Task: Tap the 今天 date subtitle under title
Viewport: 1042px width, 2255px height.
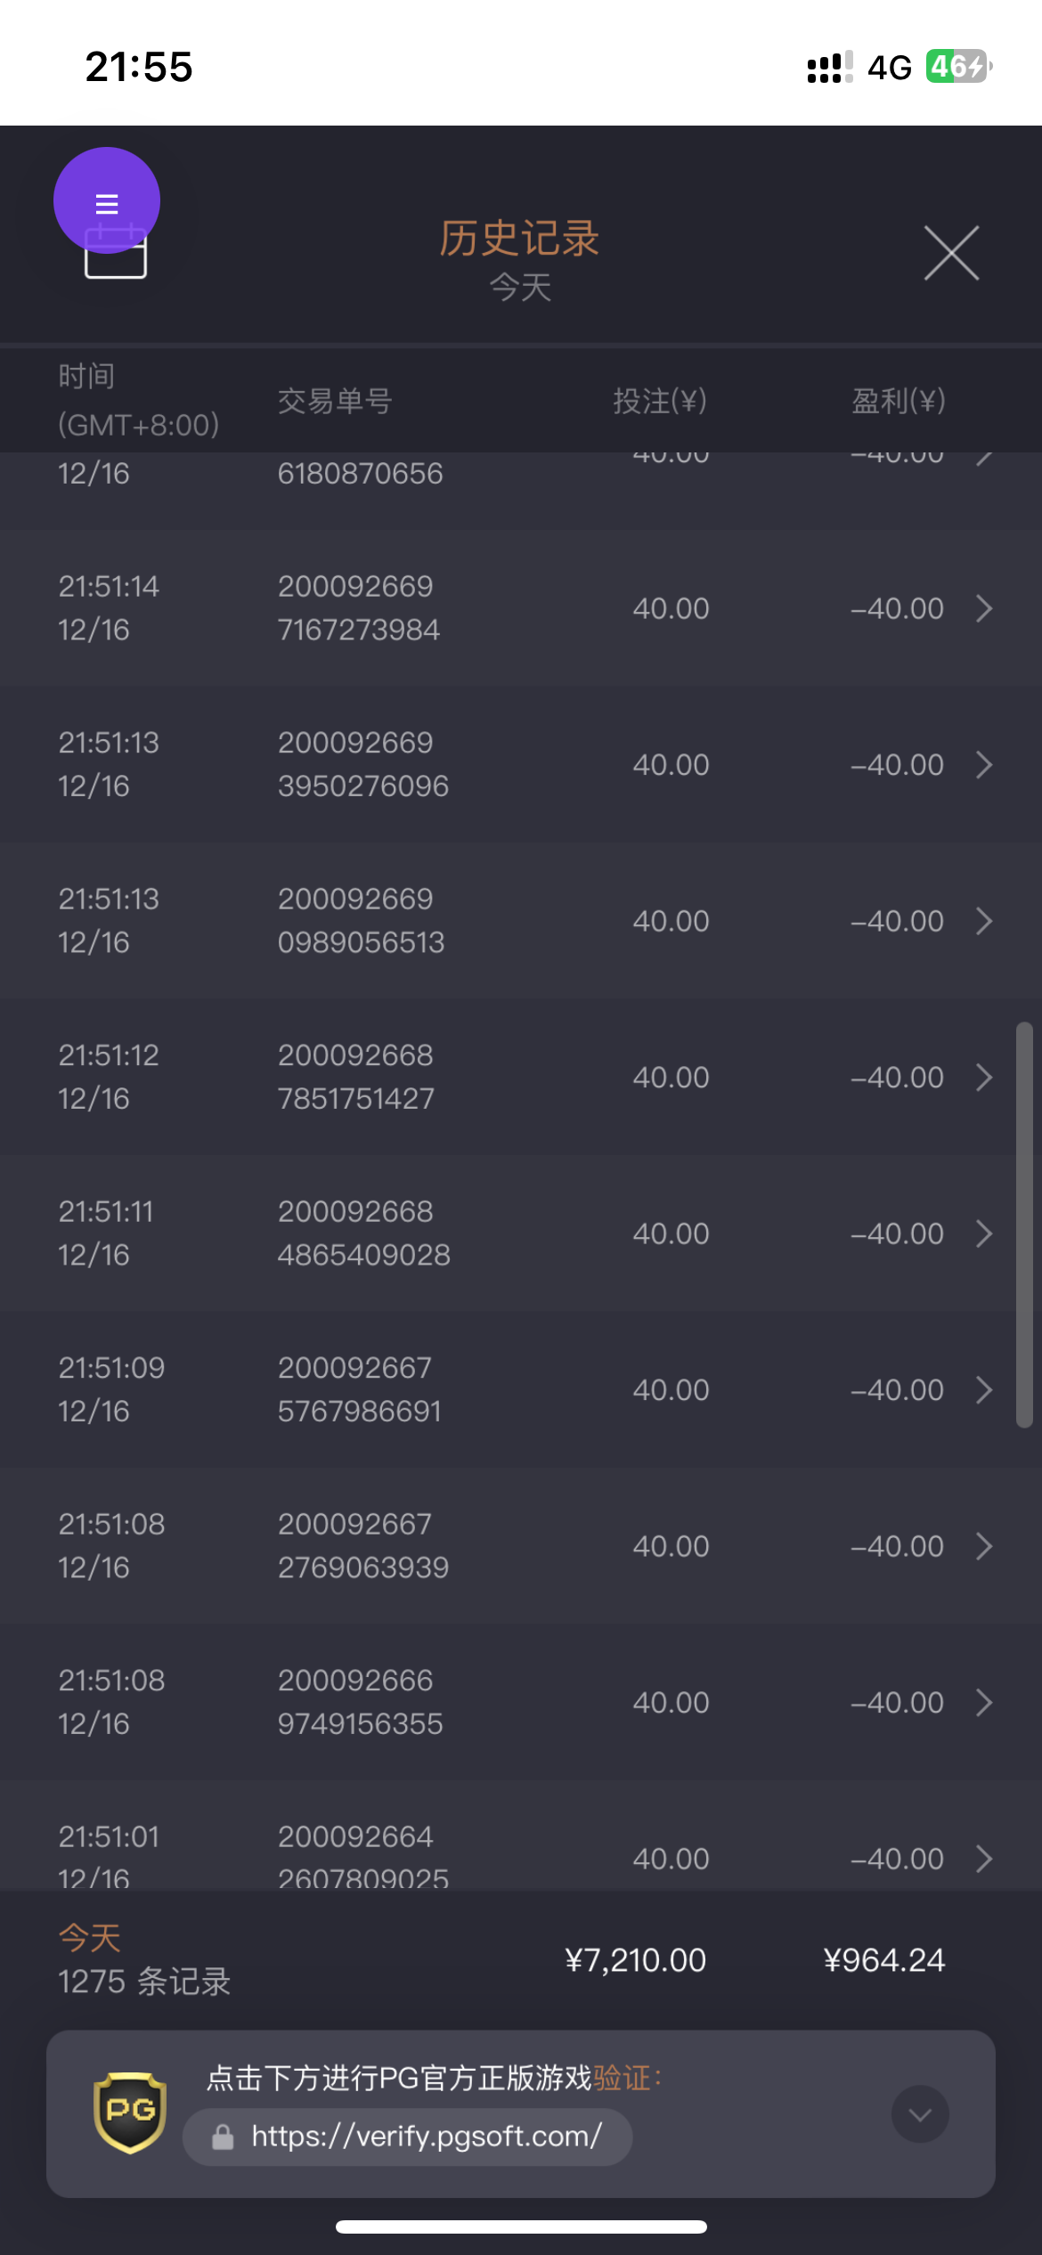Action: [x=520, y=288]
